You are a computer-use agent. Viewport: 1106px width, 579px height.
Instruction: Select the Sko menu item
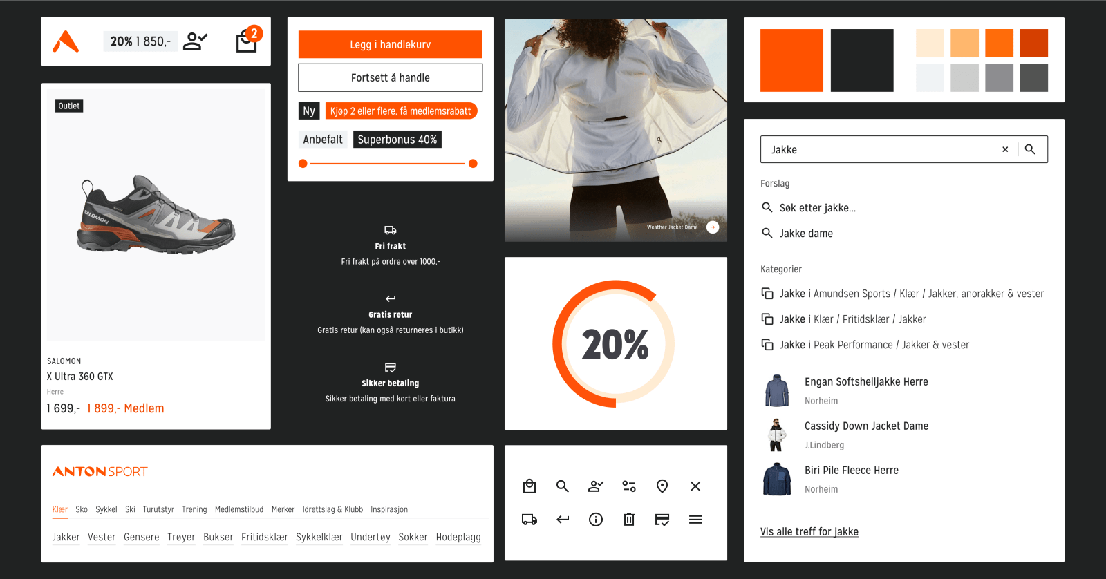point(82,509)
